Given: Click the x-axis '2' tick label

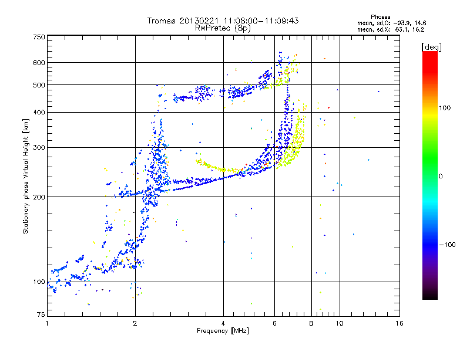Looking at the screenshot, I should click(135, 323).
